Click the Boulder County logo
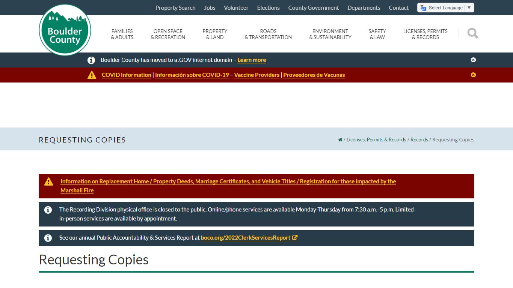This screenshot has height=288, width=513. coord(65,30)
